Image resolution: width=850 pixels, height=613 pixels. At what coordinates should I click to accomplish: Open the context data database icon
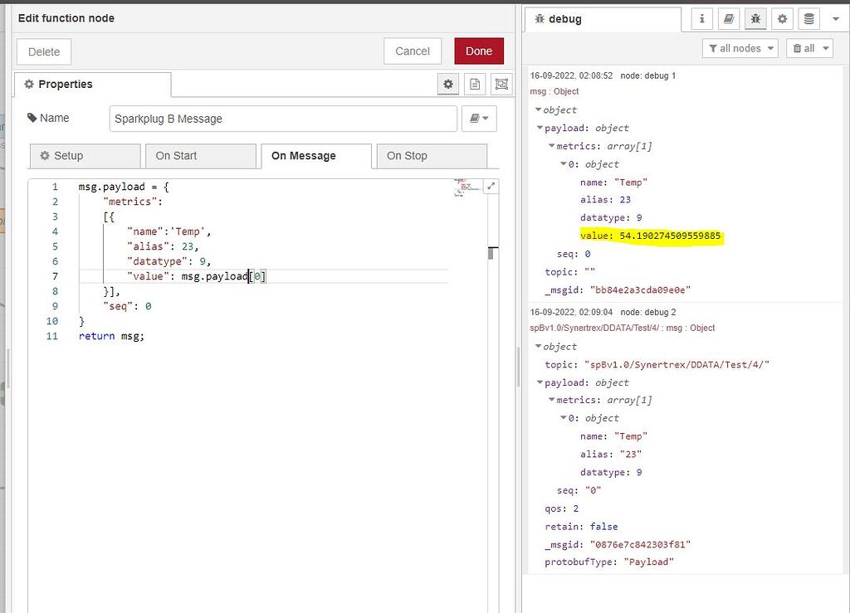point(807,18)
